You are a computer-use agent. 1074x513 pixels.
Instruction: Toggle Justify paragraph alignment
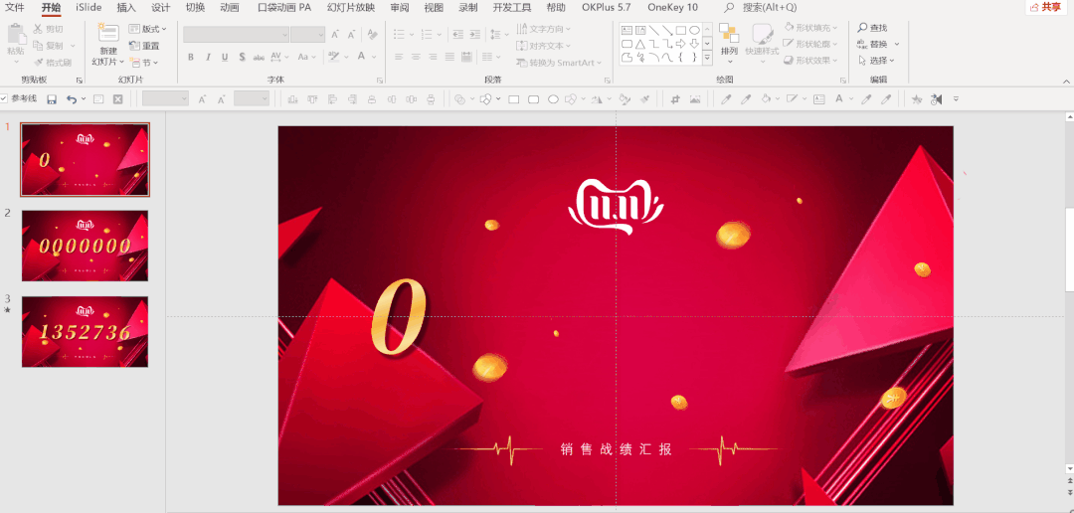[x=449, y=57]
